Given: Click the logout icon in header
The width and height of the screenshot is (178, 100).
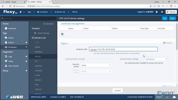Looking at the screenshot, I should click(162, 12).
